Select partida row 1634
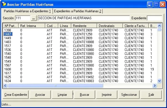 [x=80, y=81]
